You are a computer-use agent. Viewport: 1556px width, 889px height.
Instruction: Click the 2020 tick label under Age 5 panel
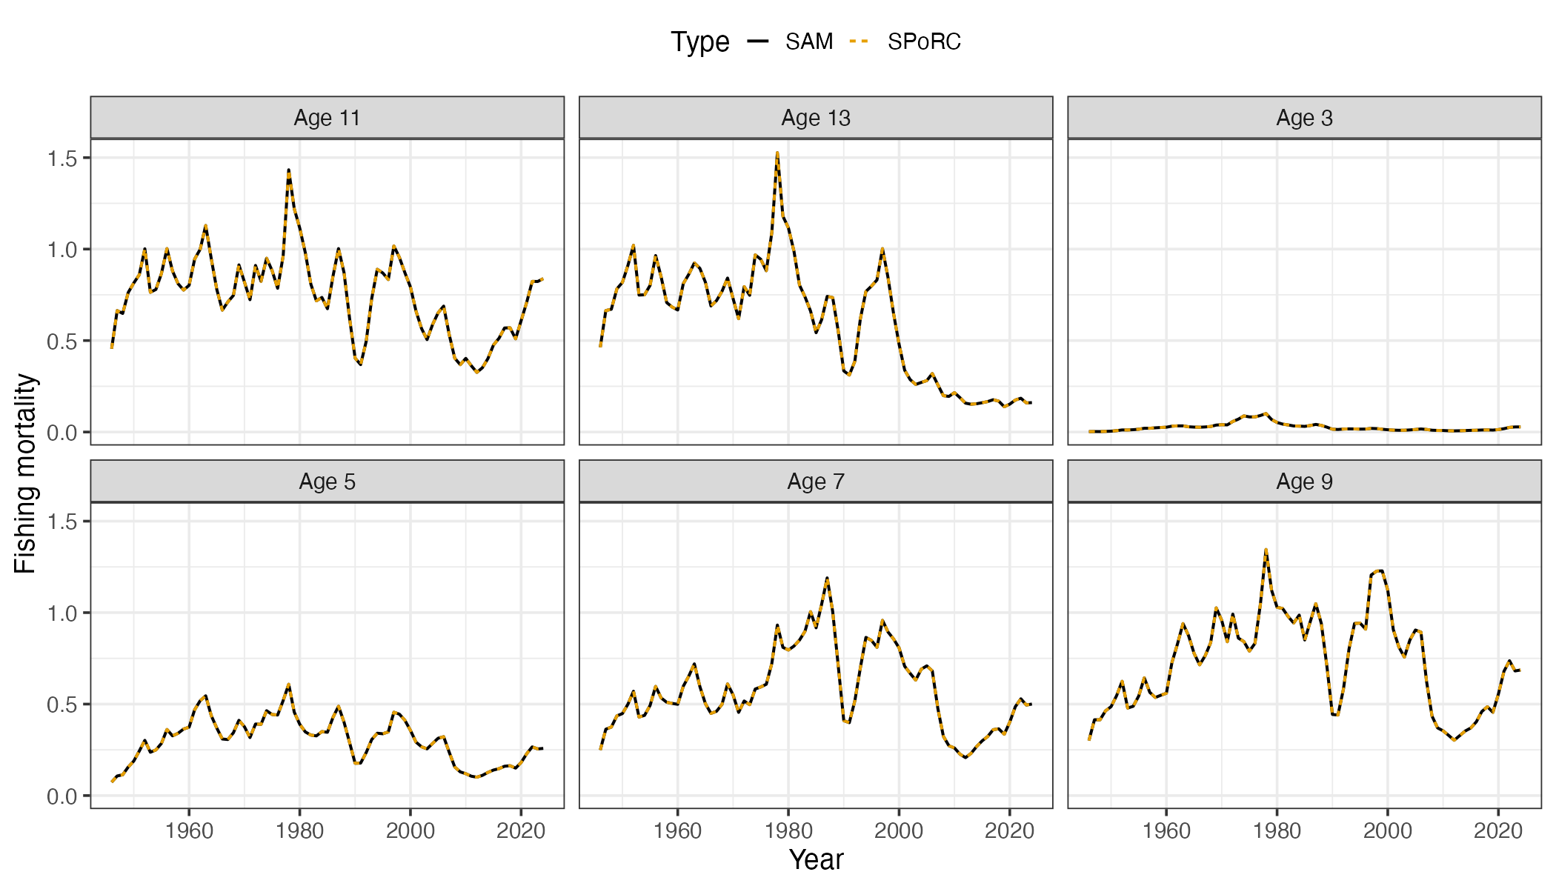521,830
